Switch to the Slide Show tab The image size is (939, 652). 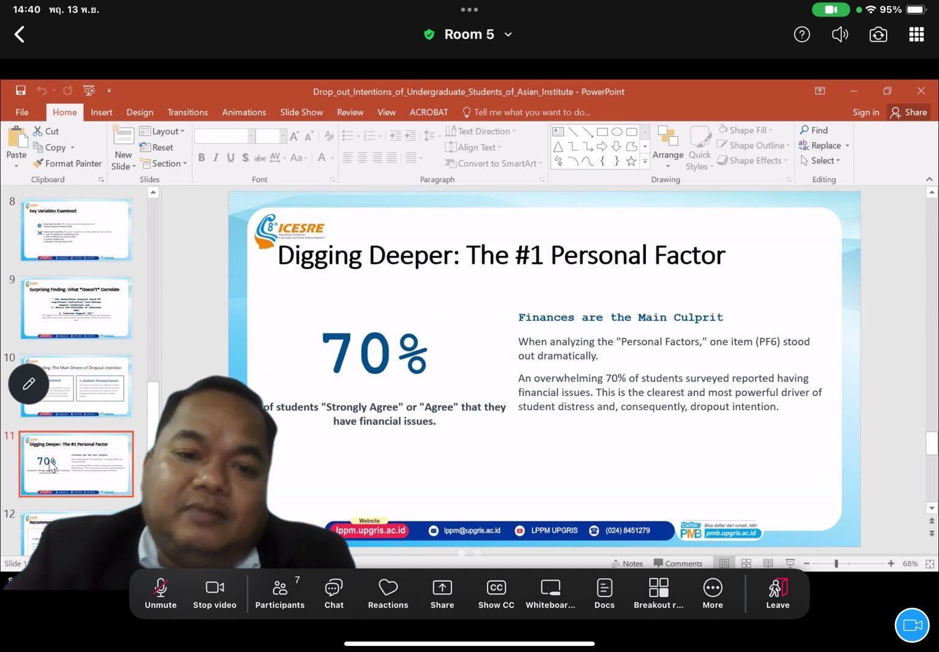(301, 112)
